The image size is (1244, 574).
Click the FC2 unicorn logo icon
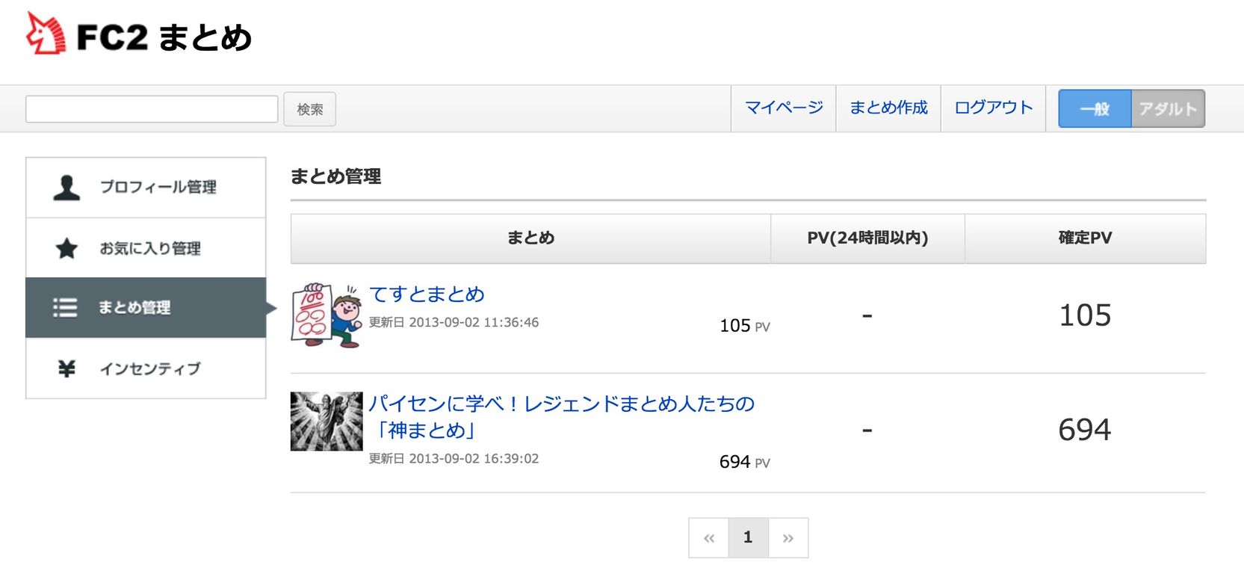tap(46, 34)
